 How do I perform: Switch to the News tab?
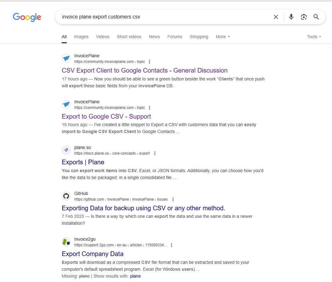coord(154,37)
